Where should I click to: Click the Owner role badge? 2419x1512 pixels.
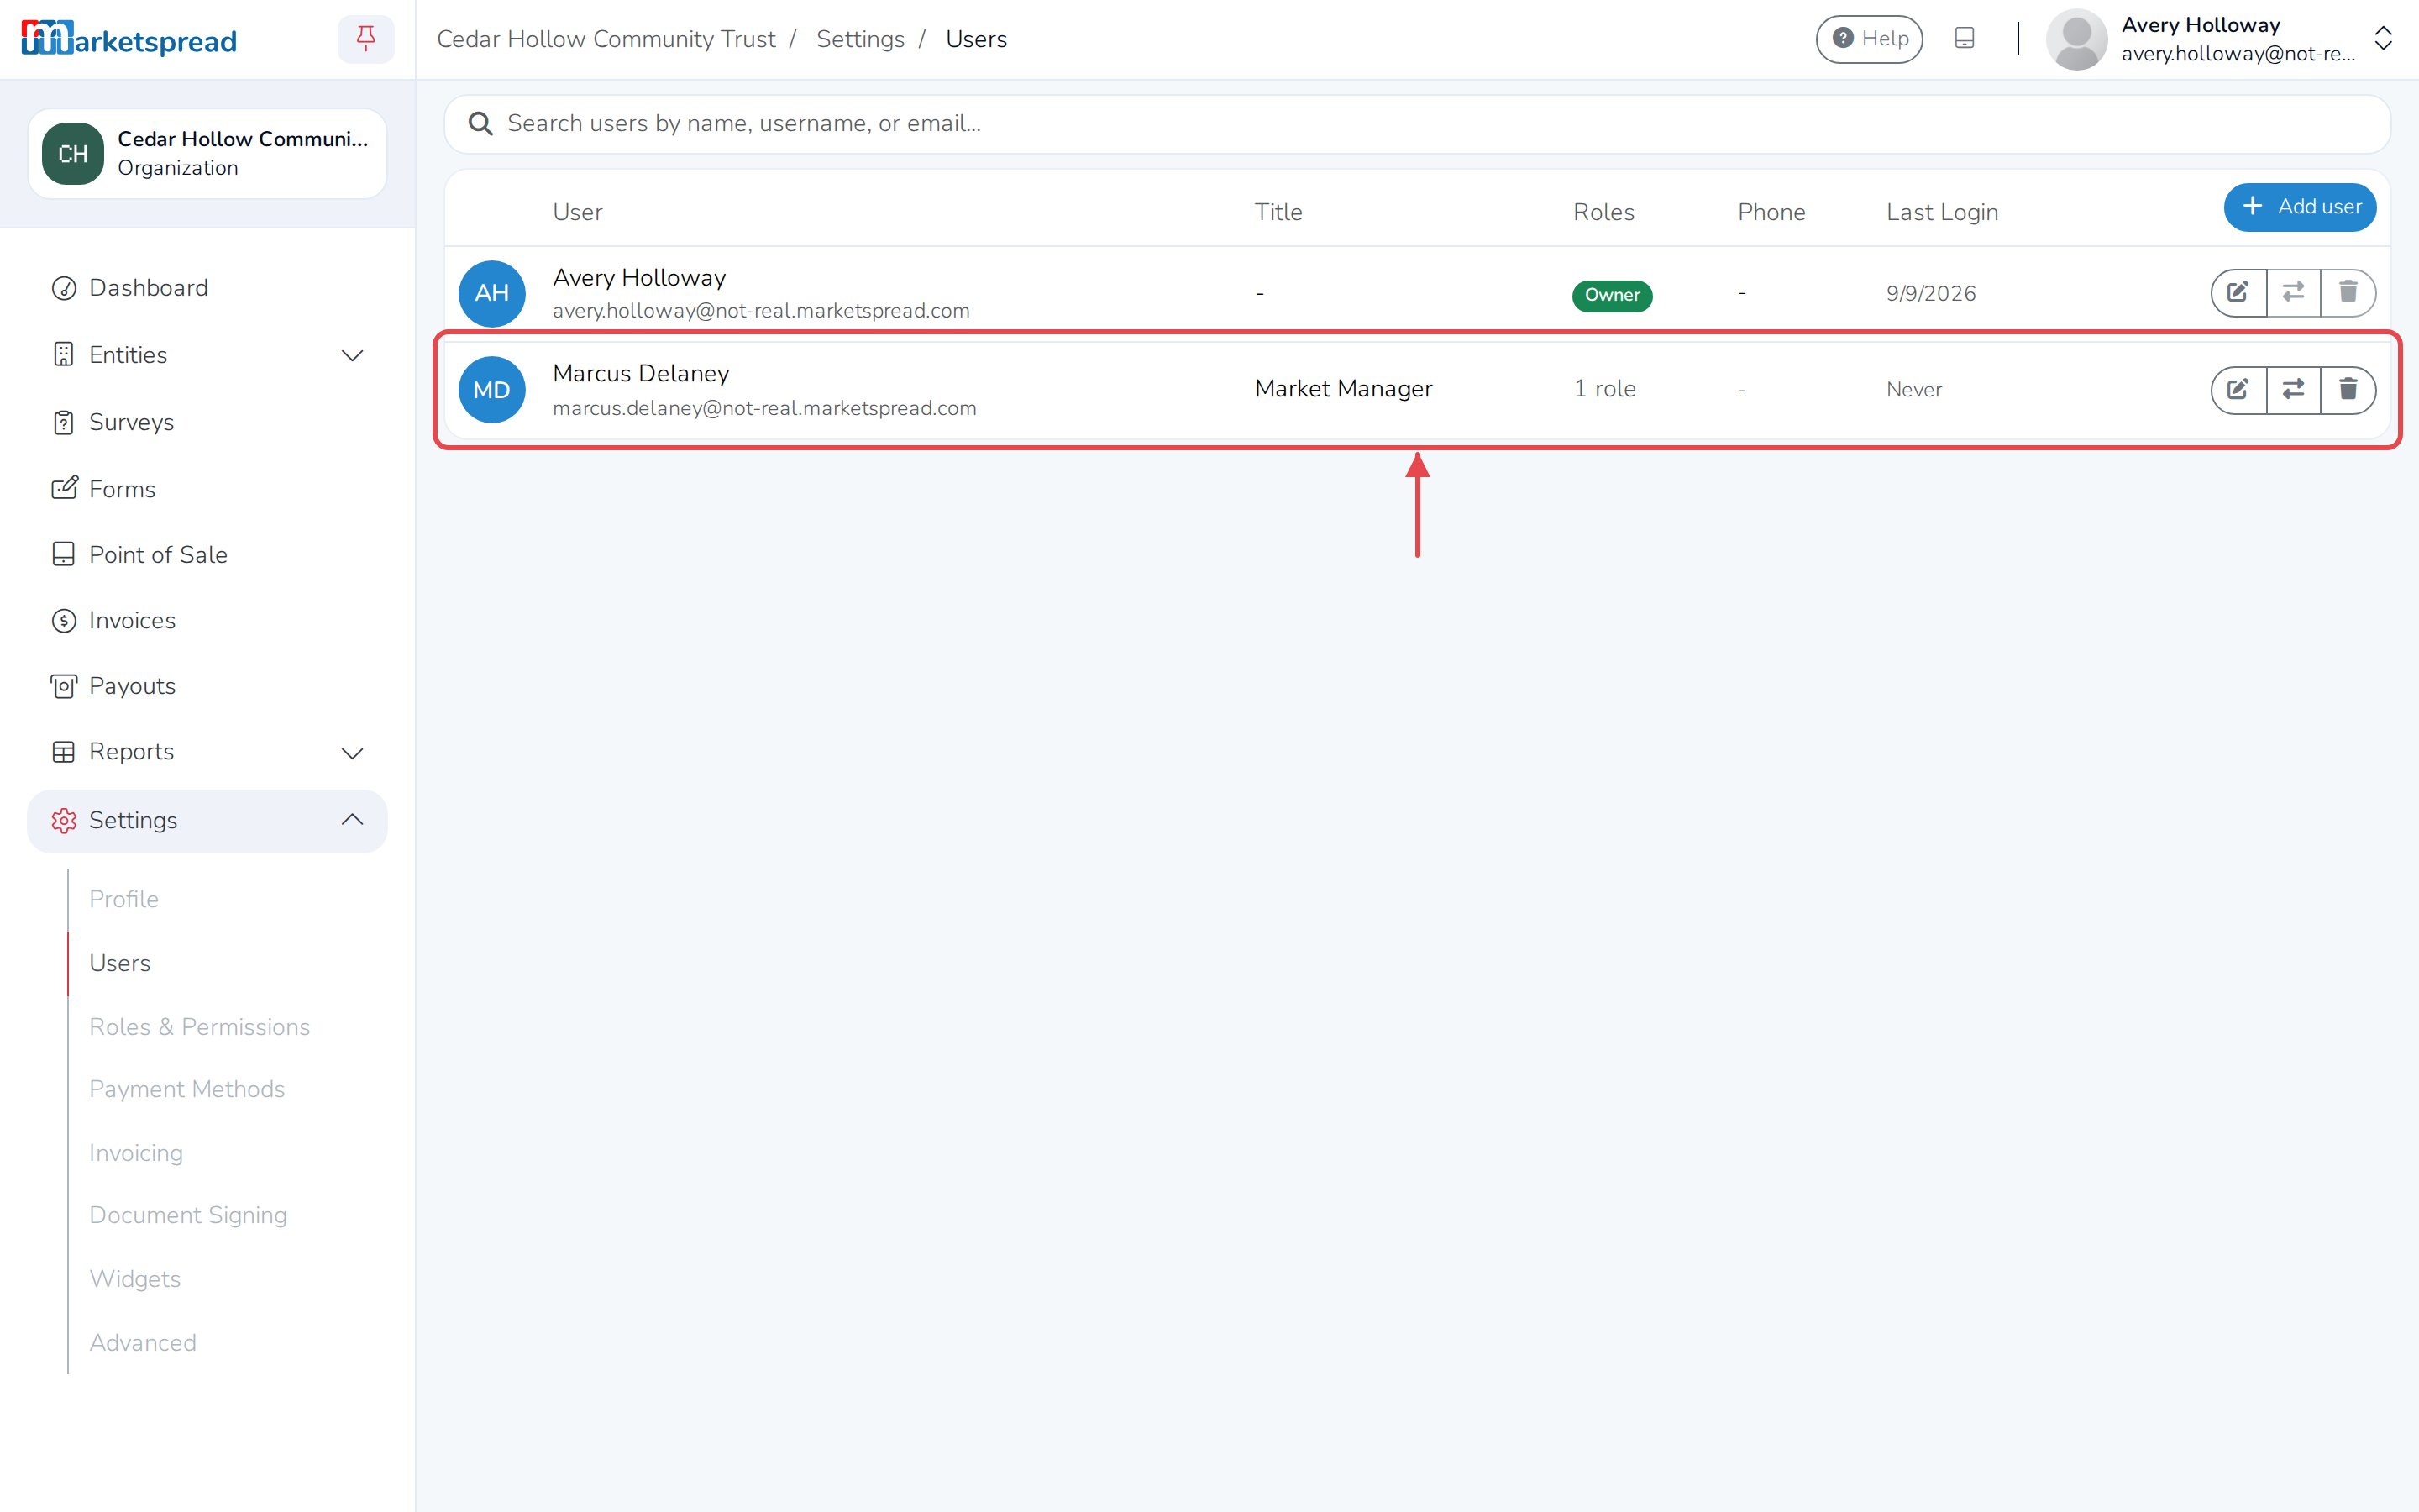coord(1611,295)
